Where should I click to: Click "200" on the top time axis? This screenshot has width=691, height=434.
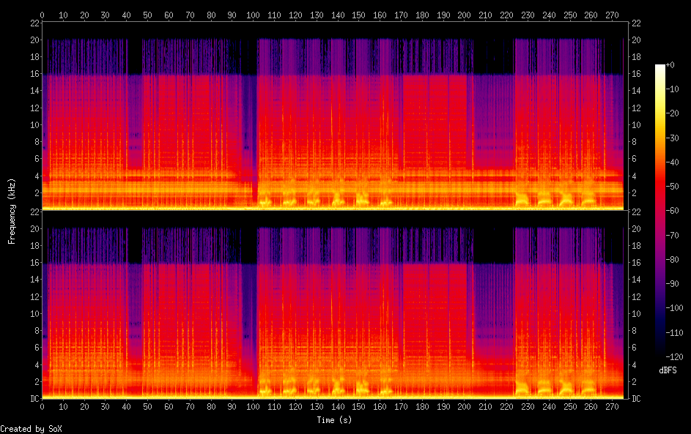point(464,15)
